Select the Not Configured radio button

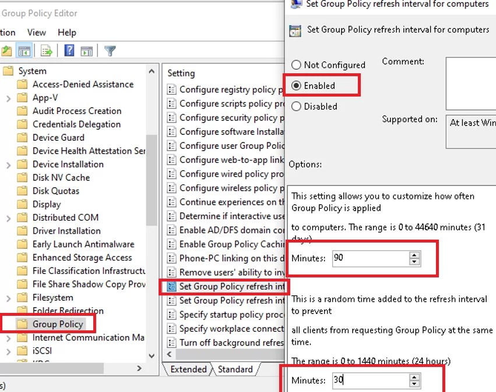(x=297, y=65)
